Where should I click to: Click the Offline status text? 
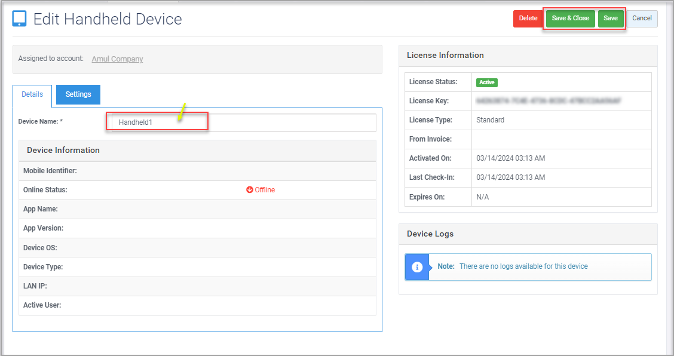[x=265, y=189]
